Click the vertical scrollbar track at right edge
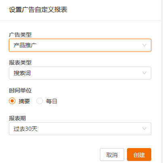The width and height of the screenshot is (163, 163). [x=162, y=81]
